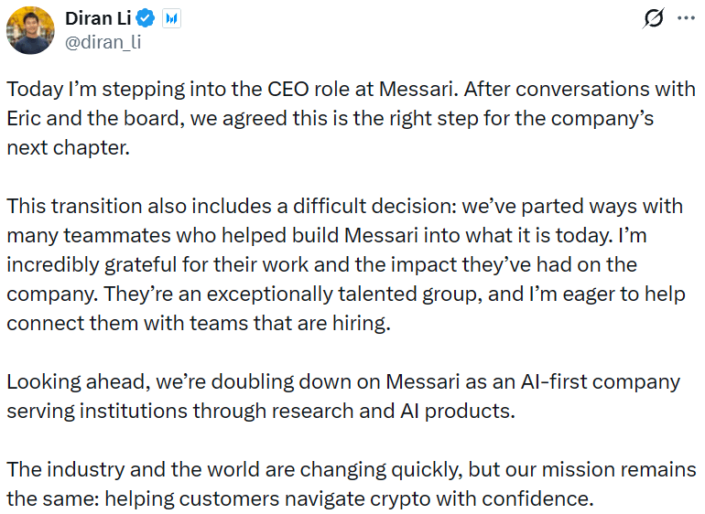Click the blue verified checkmark badge
The image size is (705, 514).
tap(146, 19)
